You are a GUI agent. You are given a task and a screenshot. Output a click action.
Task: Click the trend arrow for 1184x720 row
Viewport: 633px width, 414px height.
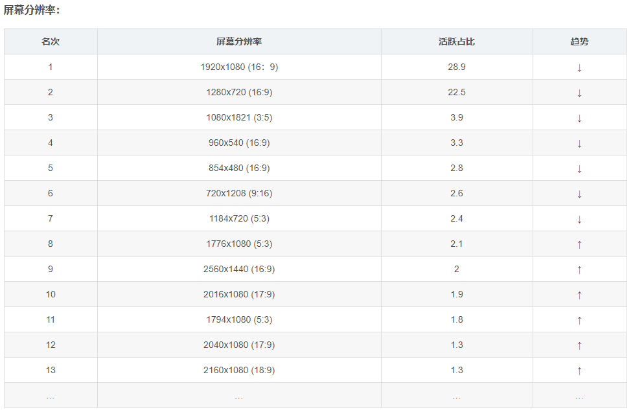click(x=579, y=219)
